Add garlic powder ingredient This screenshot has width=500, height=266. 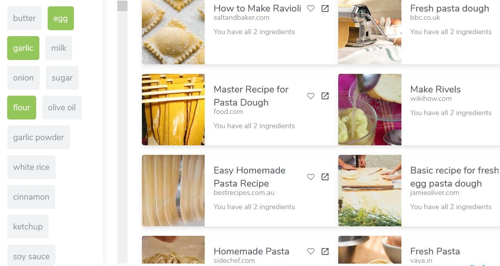point(39,137)
